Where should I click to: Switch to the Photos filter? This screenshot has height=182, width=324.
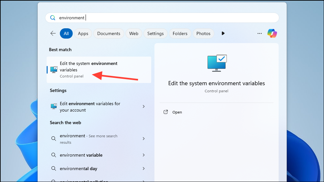click(x=203, y=33)
